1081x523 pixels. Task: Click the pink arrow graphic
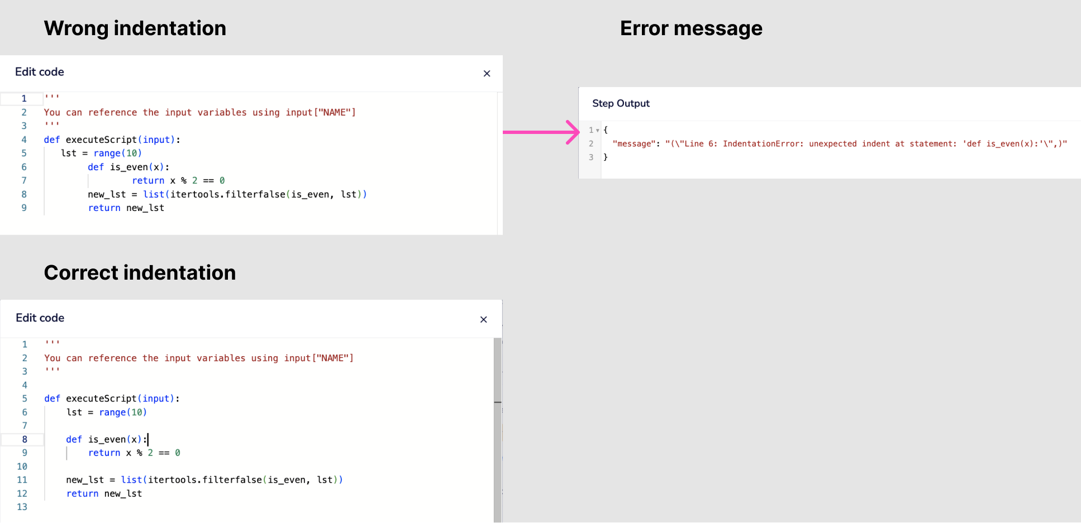point(539,132)
